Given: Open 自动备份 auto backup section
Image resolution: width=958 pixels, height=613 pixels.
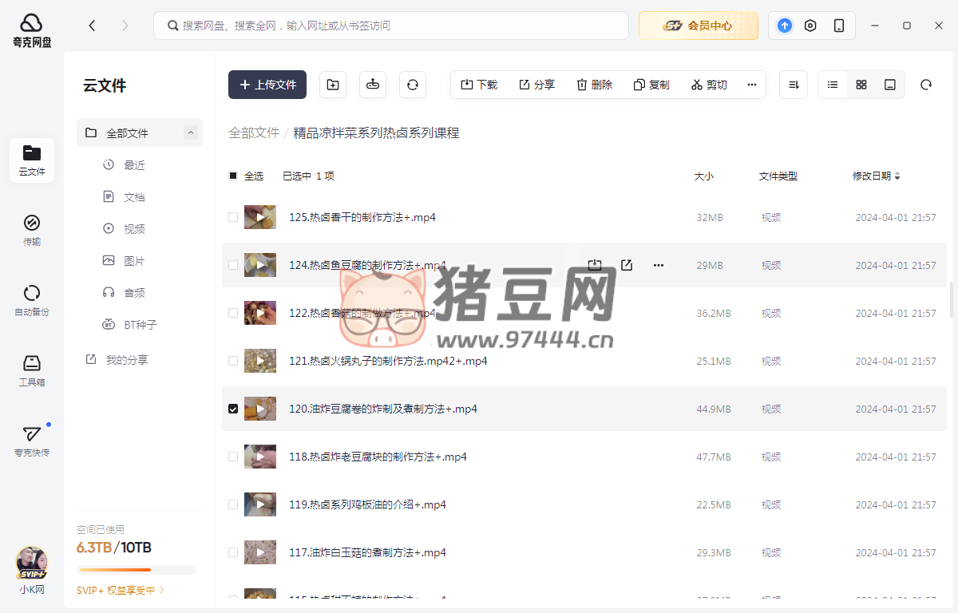Looking at the screenshot, I should tap(32, 299).
